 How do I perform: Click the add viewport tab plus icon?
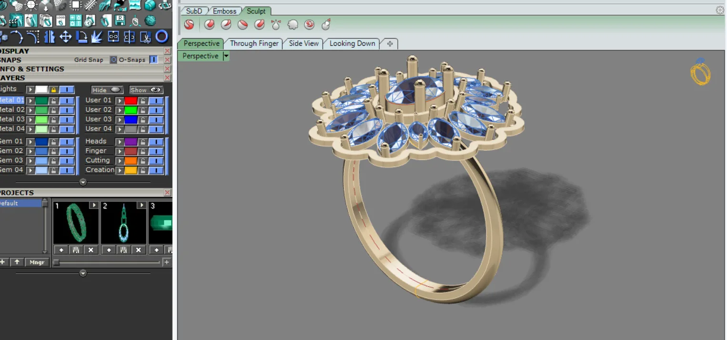click(x=390, y=44)
